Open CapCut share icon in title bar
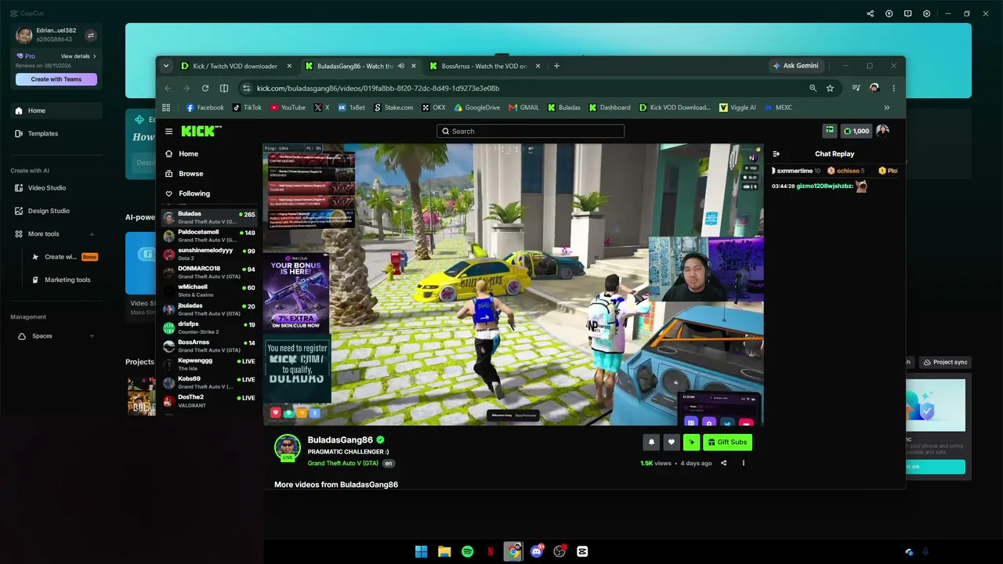1003x564 pixels. [x=870, y=13]
